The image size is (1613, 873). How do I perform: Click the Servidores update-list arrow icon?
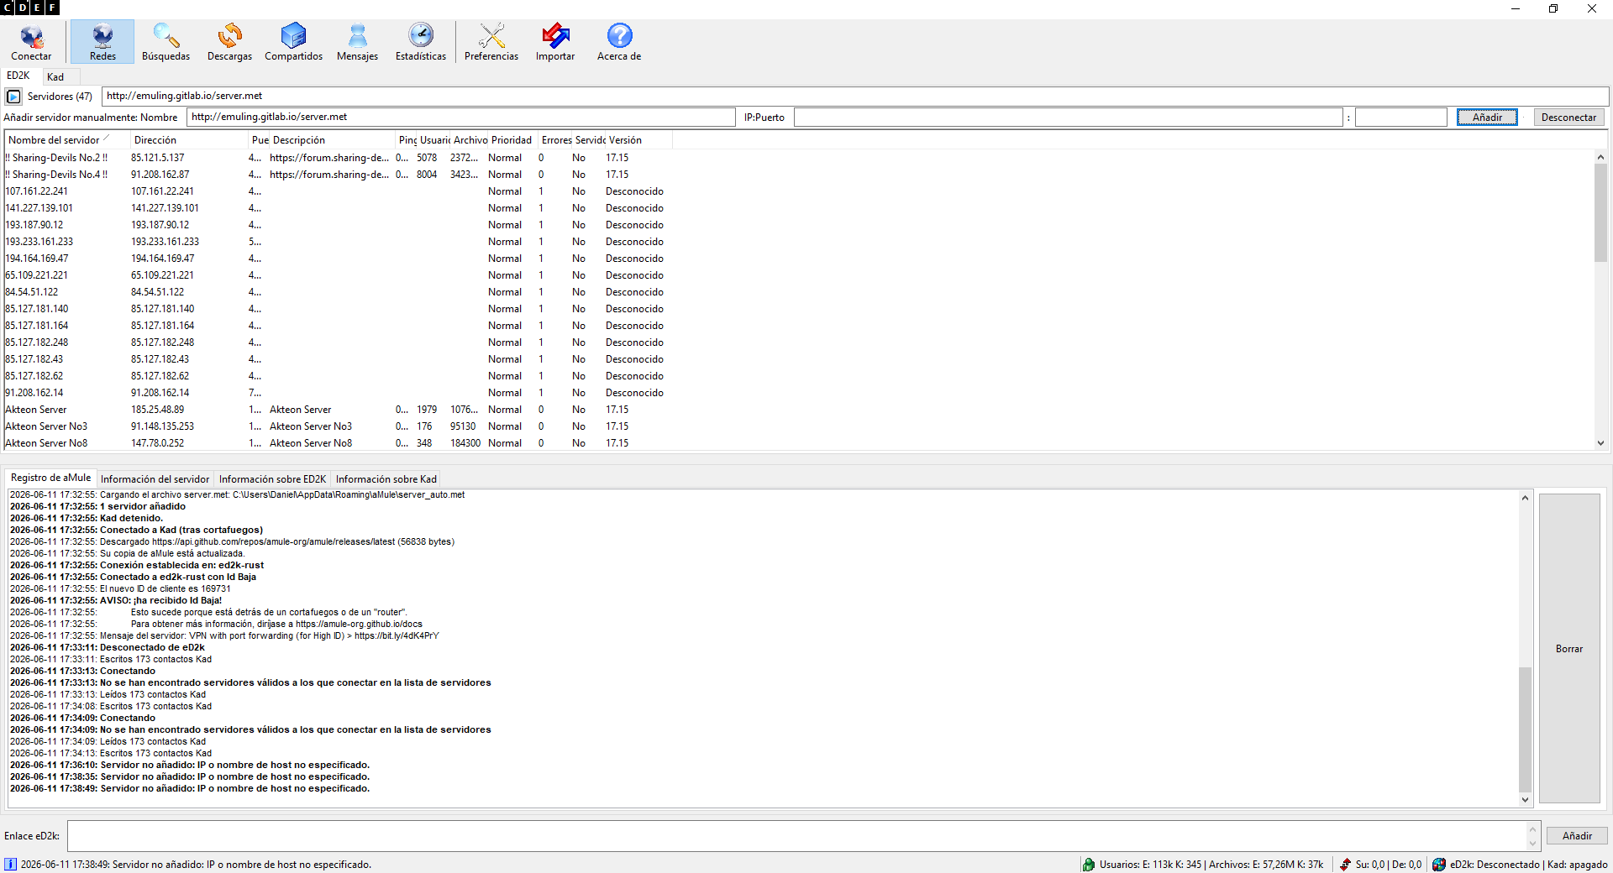(x=13, y=97)
